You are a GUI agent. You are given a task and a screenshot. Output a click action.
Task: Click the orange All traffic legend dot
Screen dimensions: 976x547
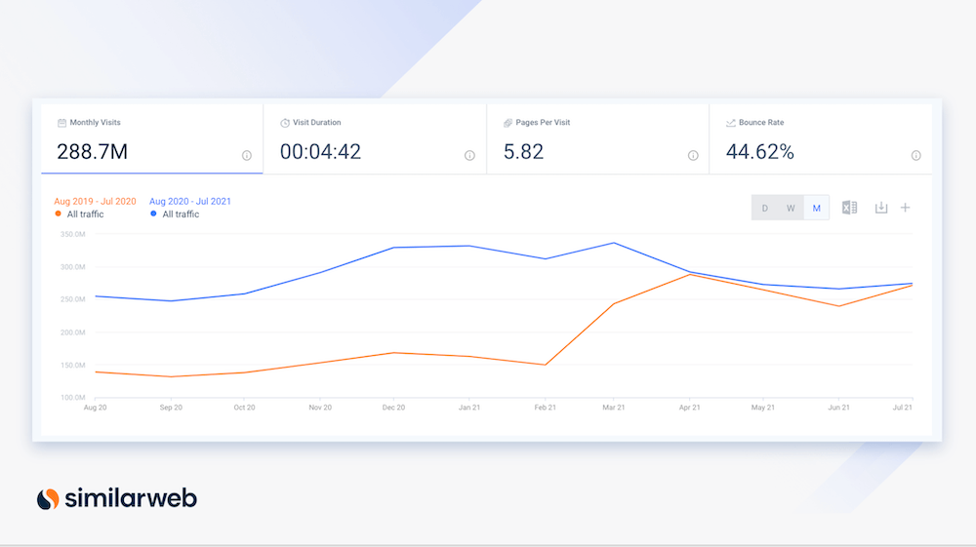(x=58, y=214)
